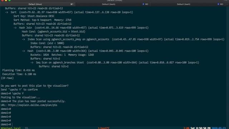Click the 'Buffers: shared hit=21 read=26' line
229x129 pixels.
(59, 47)
